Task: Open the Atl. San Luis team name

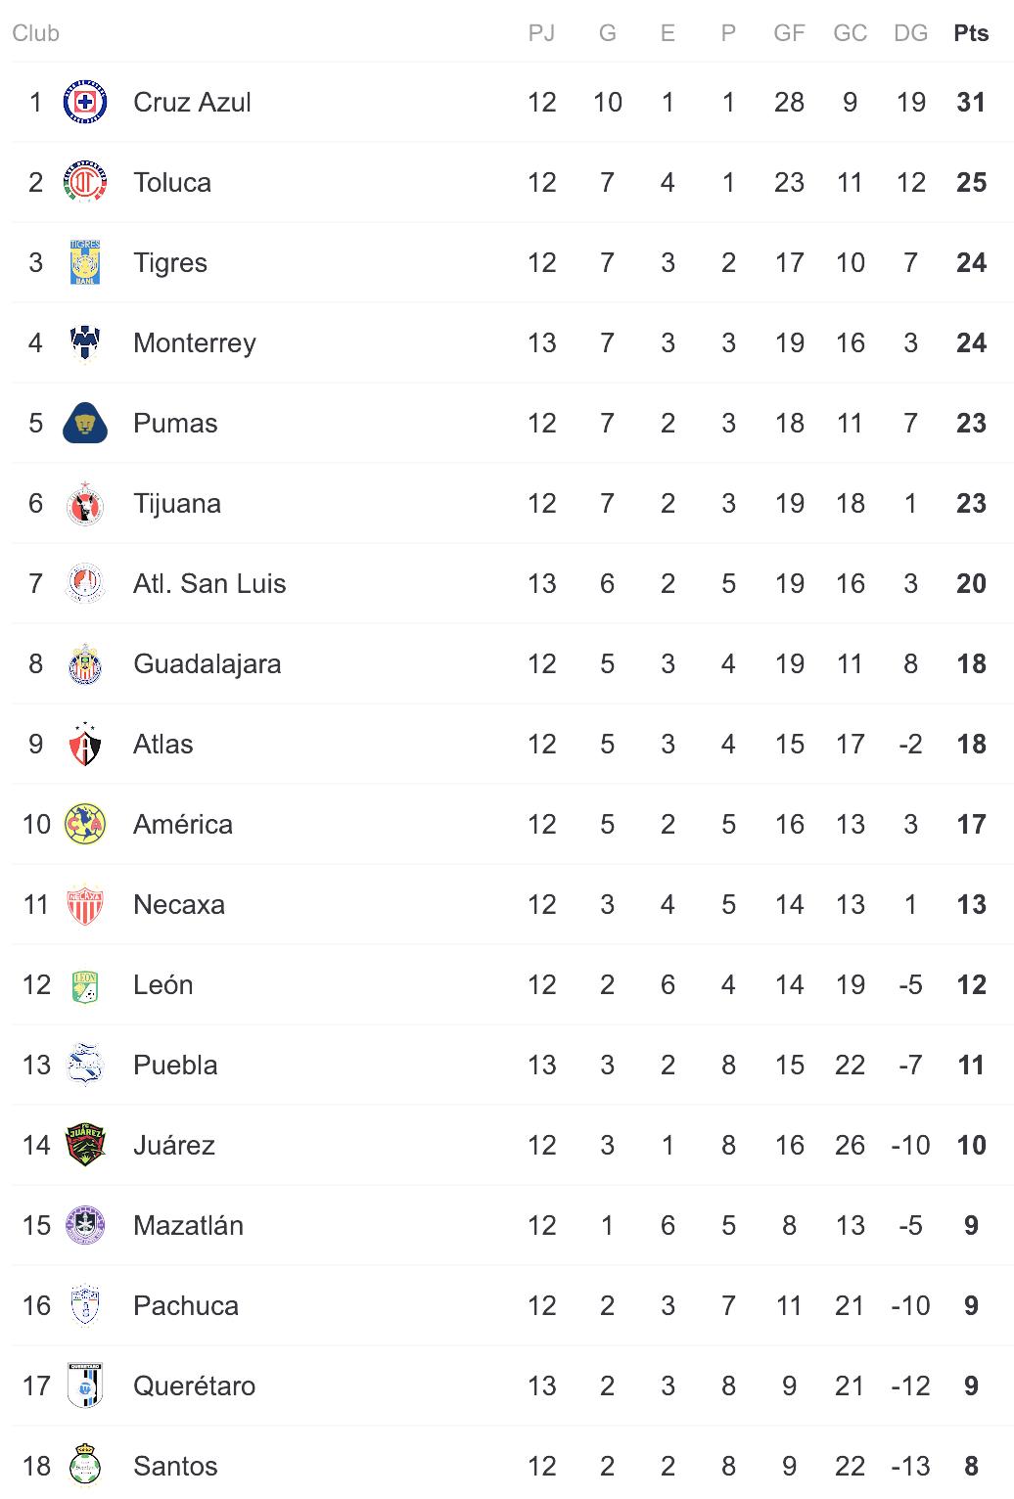Action: click(x=209, y=584)
